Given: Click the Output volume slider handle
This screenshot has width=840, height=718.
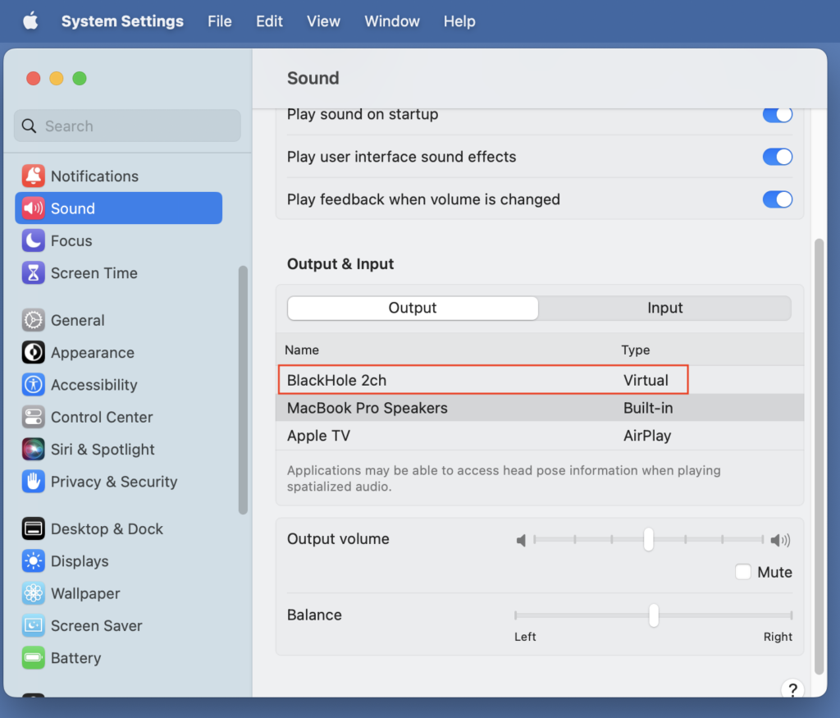Looking at the screenshot, I should 648,540.
